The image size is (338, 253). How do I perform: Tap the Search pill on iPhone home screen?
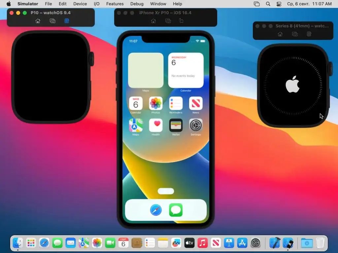click(166, 191)
